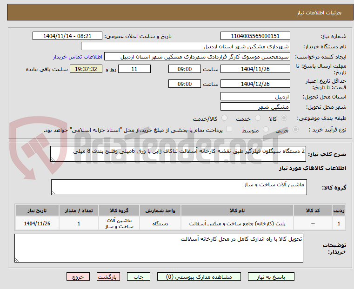Click the نام کالا column header
The width and height of the screenshot is (354, 289).
[237, 210]
